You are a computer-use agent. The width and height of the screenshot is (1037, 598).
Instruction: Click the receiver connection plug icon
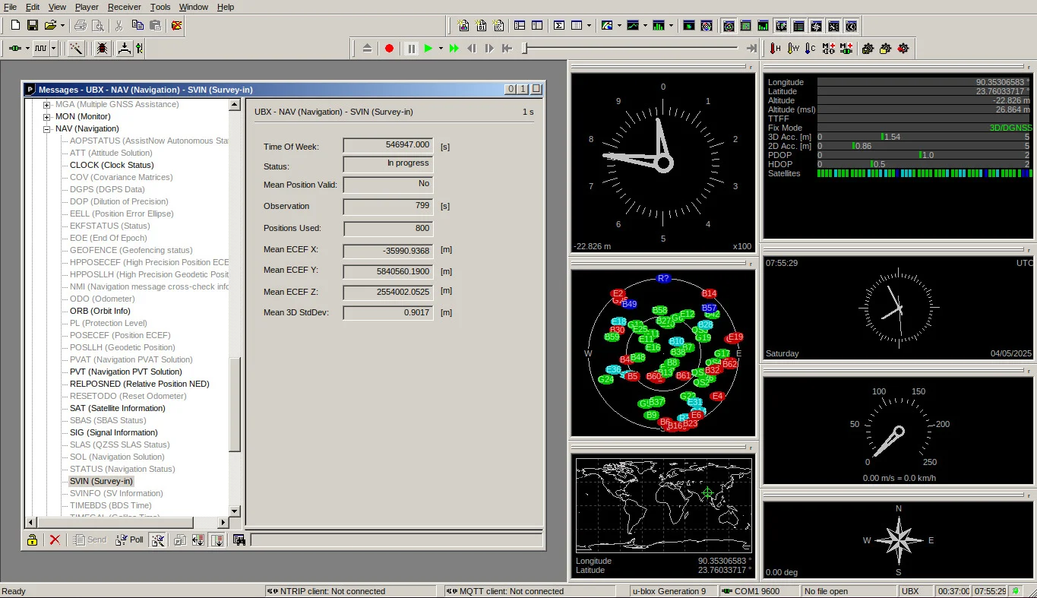point(15,48)
